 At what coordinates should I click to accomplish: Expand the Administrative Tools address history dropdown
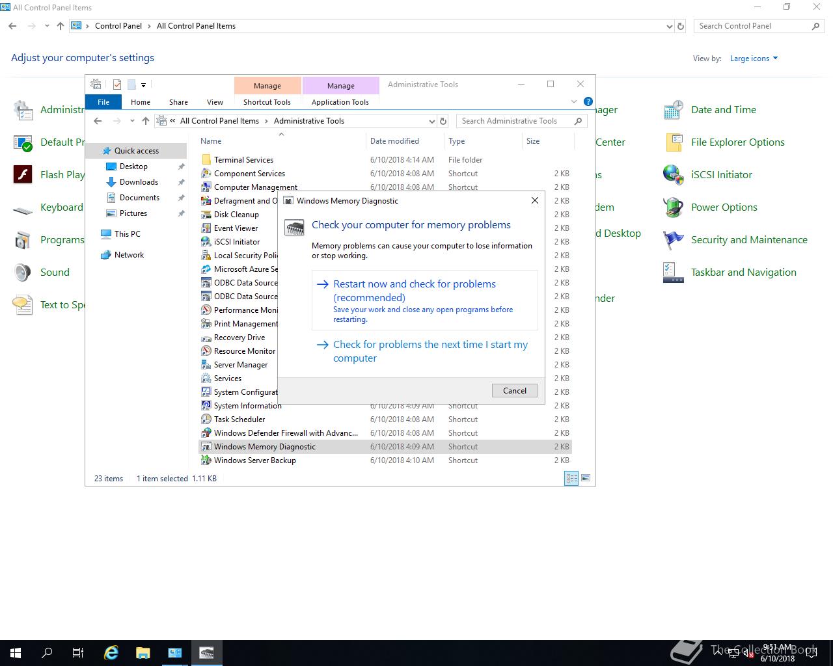[431, 121]
